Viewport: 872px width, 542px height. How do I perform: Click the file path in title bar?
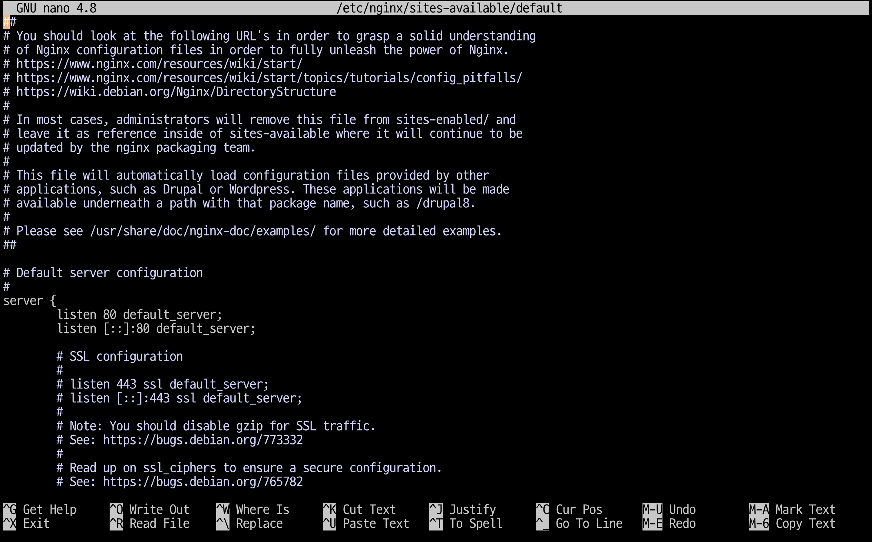(x=449, y=8)
